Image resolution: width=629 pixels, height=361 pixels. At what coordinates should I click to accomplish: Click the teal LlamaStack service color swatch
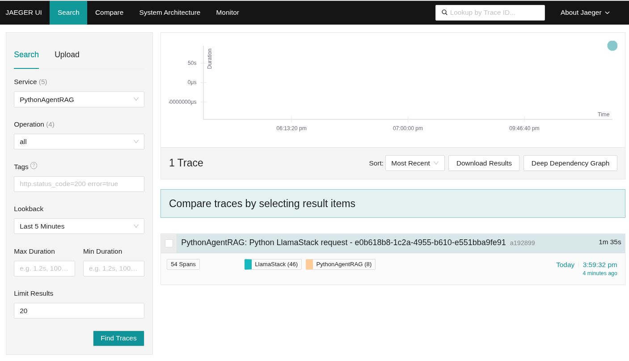(x=248, y=264)
